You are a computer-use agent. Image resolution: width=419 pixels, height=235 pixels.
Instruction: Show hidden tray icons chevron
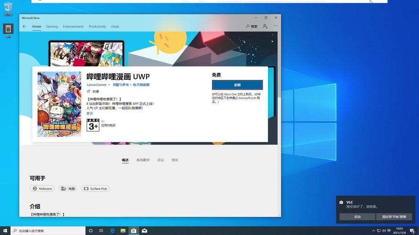coord(374,231)
